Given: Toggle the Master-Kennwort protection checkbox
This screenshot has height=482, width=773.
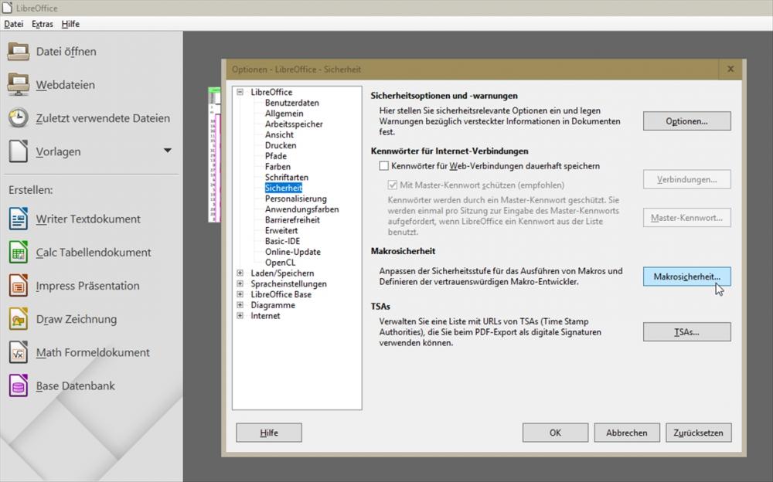Looking at the screenshot, I should pos(393,185).
